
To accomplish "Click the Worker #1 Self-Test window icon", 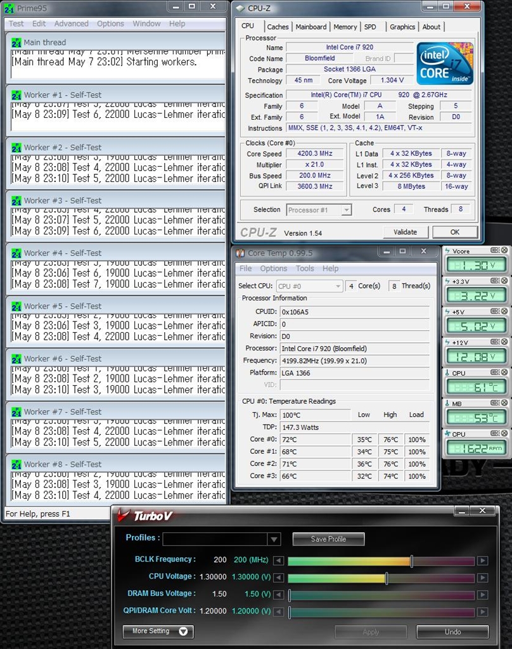I will 16,95.
